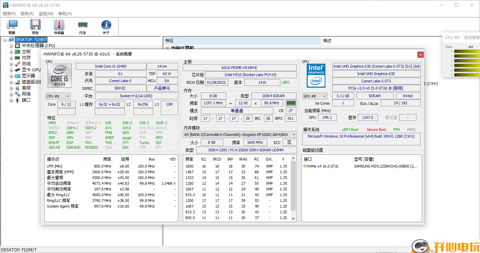Expand the 中央处理器 (CPU) tree node
Screen dimensions: 480x253
click(x=11, y=46)
